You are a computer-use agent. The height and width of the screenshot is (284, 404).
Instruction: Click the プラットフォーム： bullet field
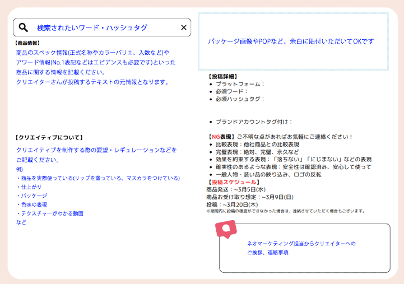tap(240, 84)
